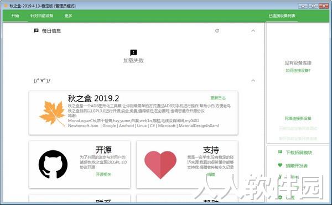332x205 pixels.
Task: Click the 加载失败 message text
Action: tap(133, 61)
